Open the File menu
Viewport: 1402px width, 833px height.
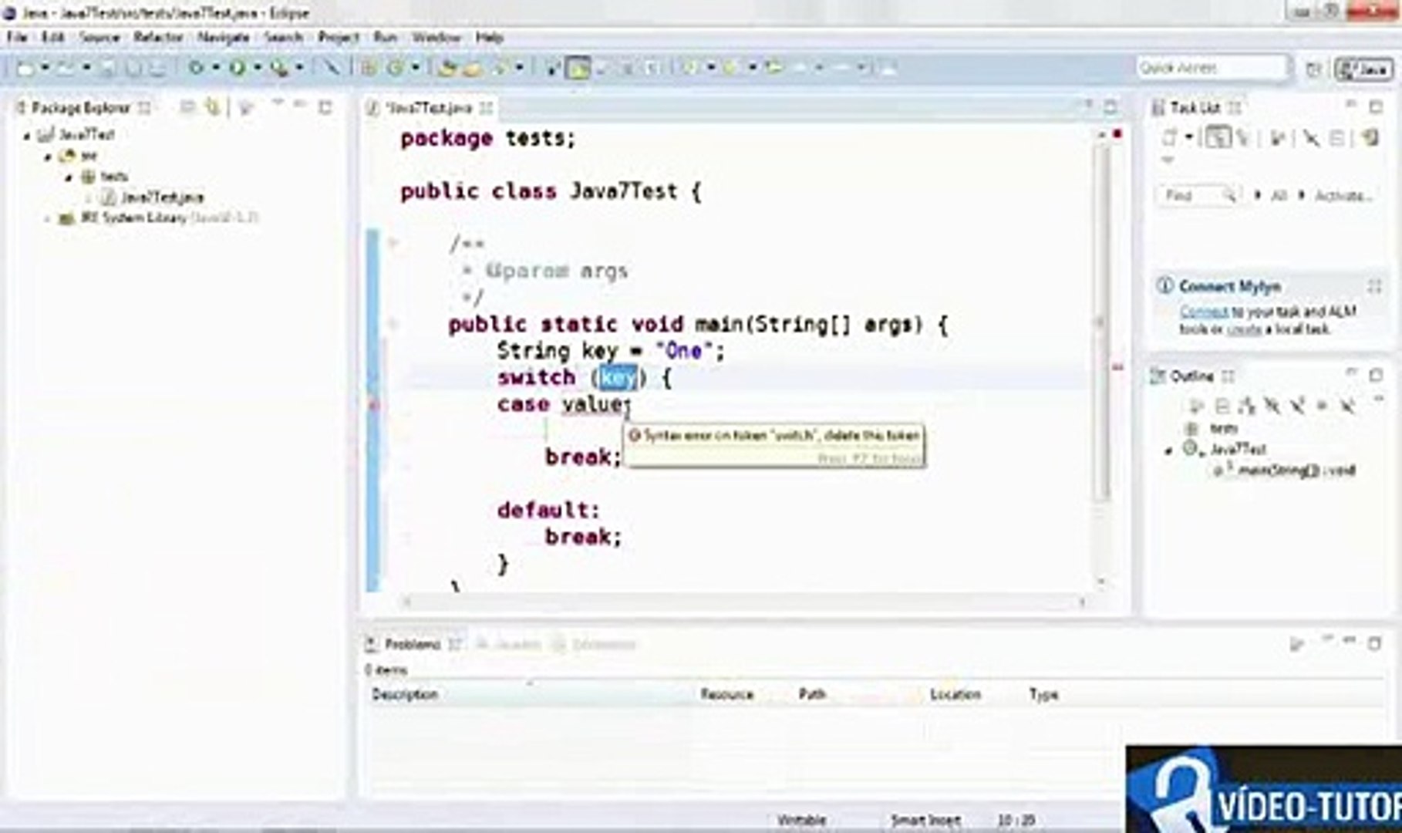click(17, 37)
